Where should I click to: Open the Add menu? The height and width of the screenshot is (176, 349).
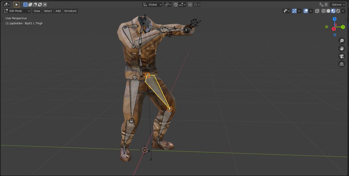coord(58,11)
